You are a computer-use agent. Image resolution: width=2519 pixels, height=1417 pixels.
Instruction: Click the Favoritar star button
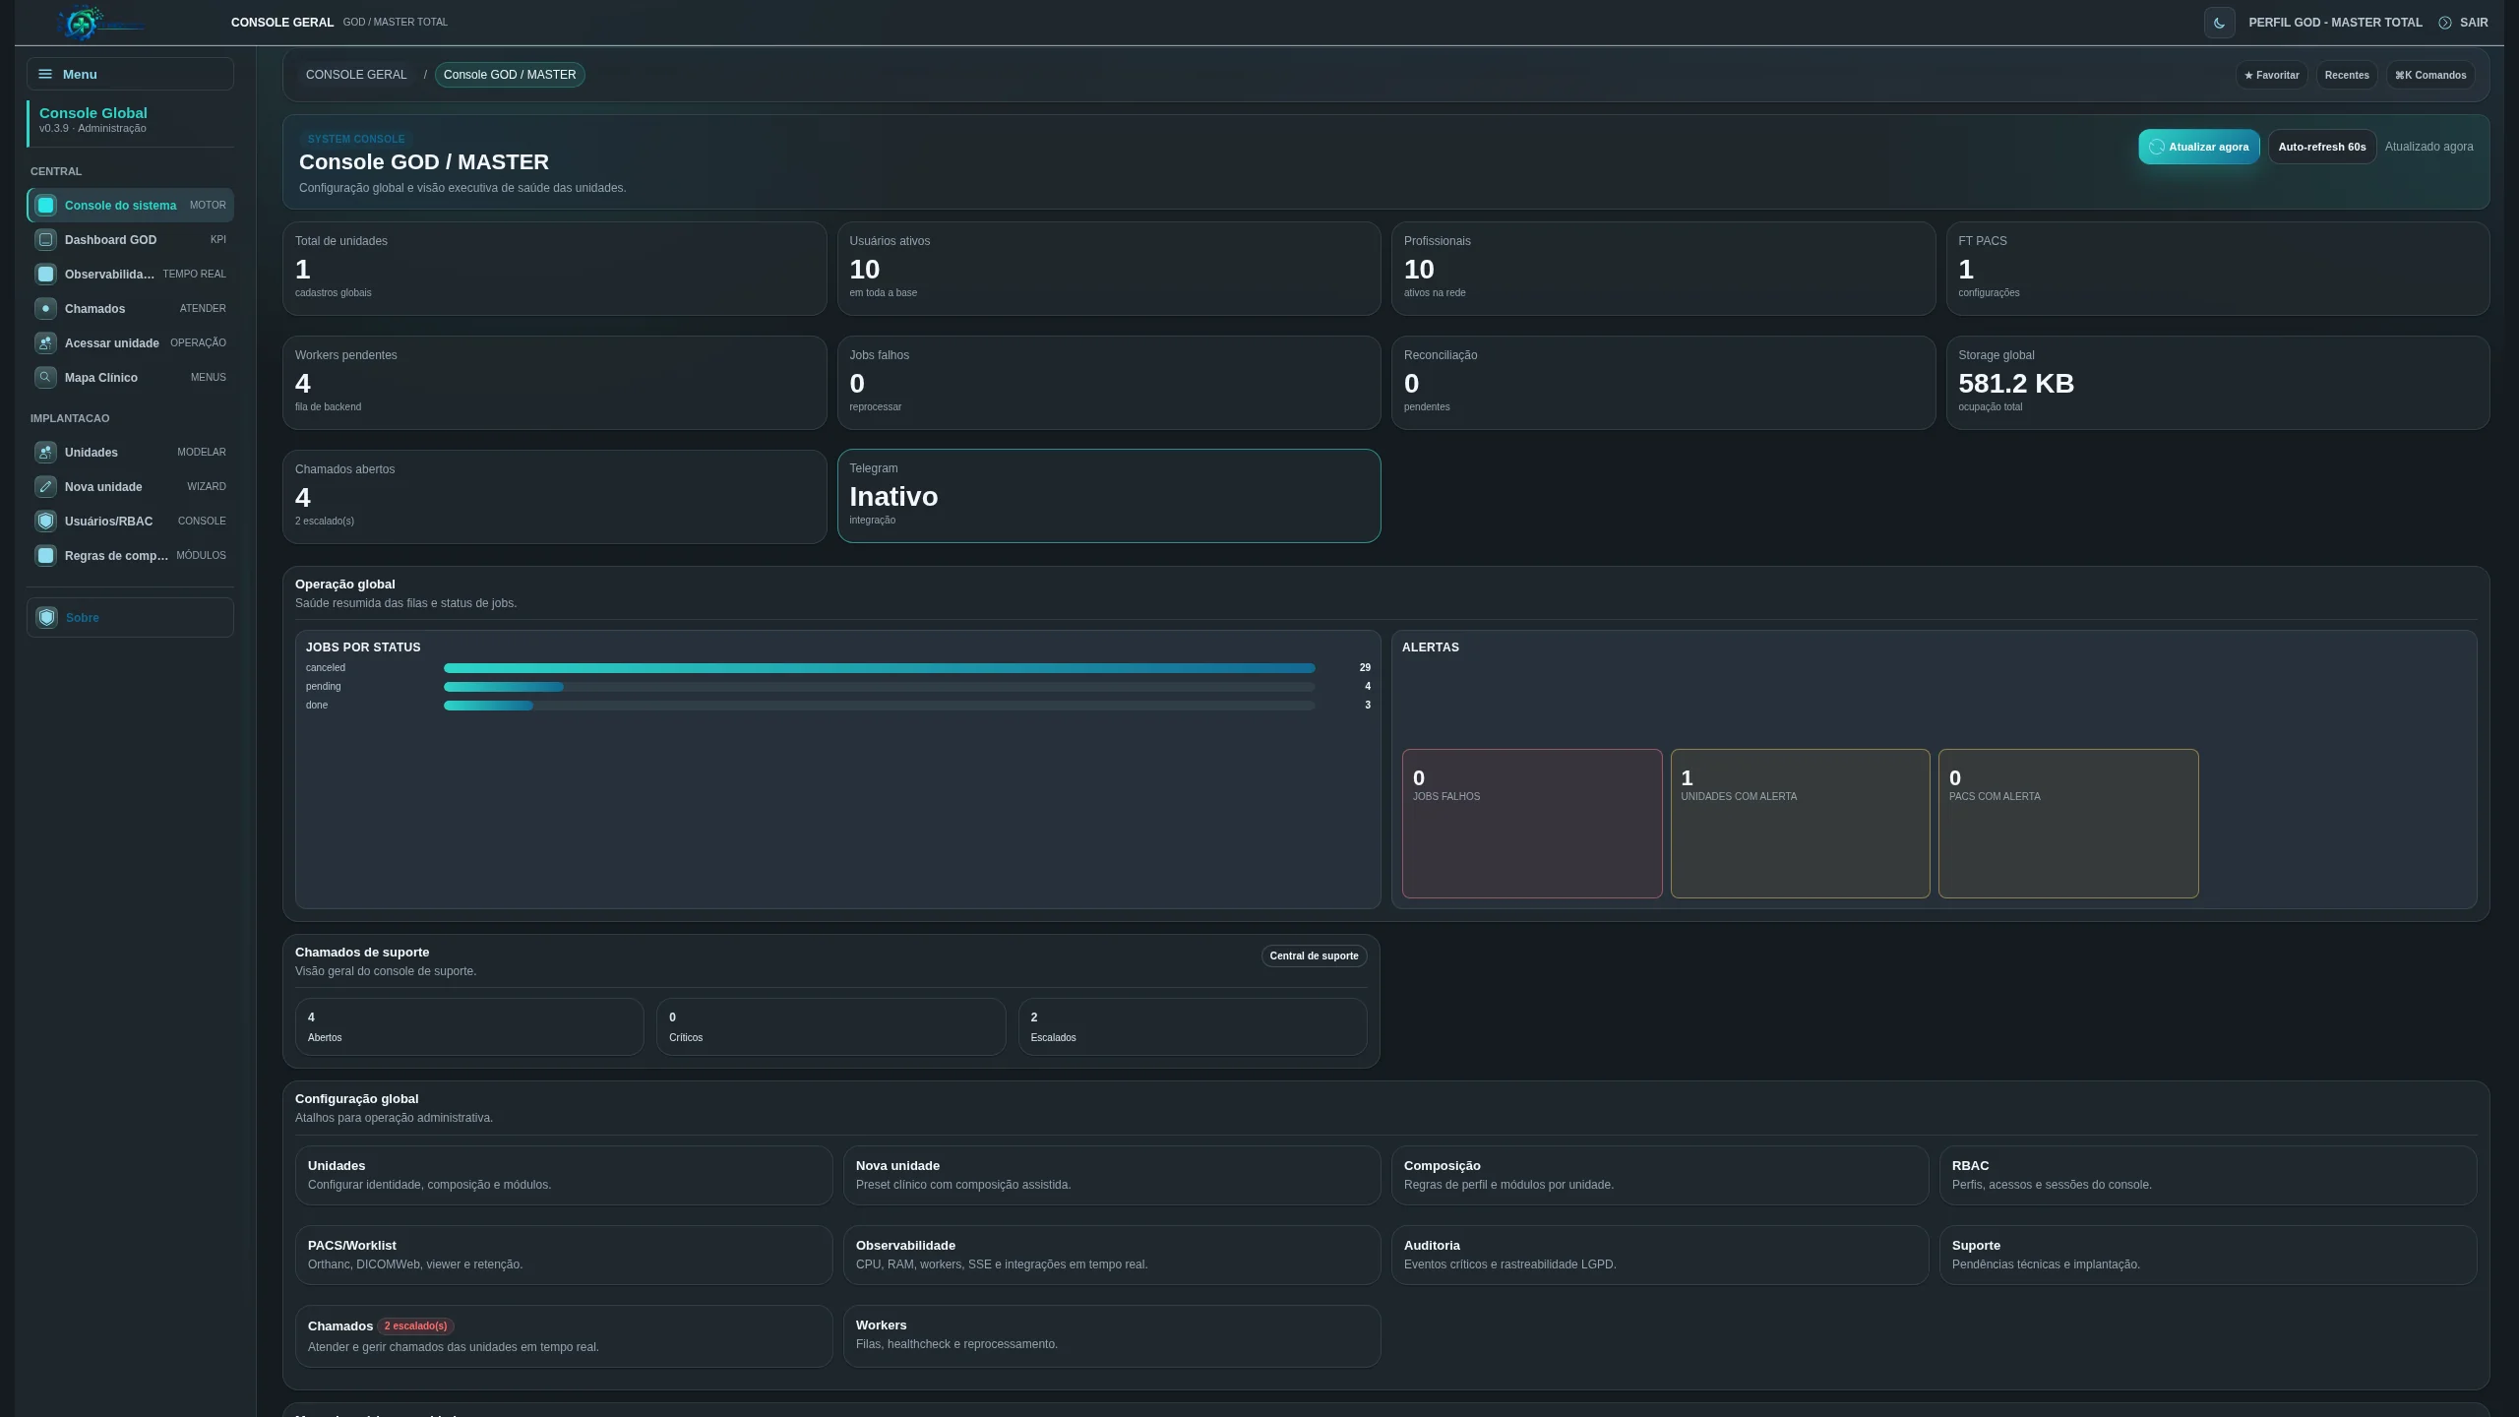click(2271, 75)
